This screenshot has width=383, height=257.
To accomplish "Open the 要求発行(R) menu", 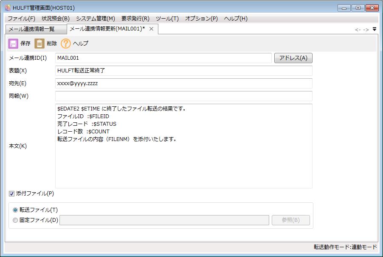I will [135, 19].
